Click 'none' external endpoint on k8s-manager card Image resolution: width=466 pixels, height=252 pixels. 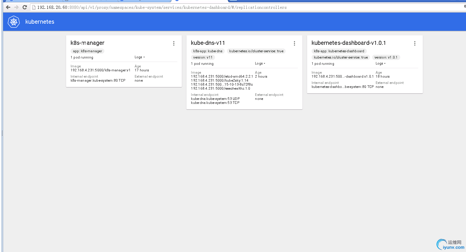click(x=139, y=80)
